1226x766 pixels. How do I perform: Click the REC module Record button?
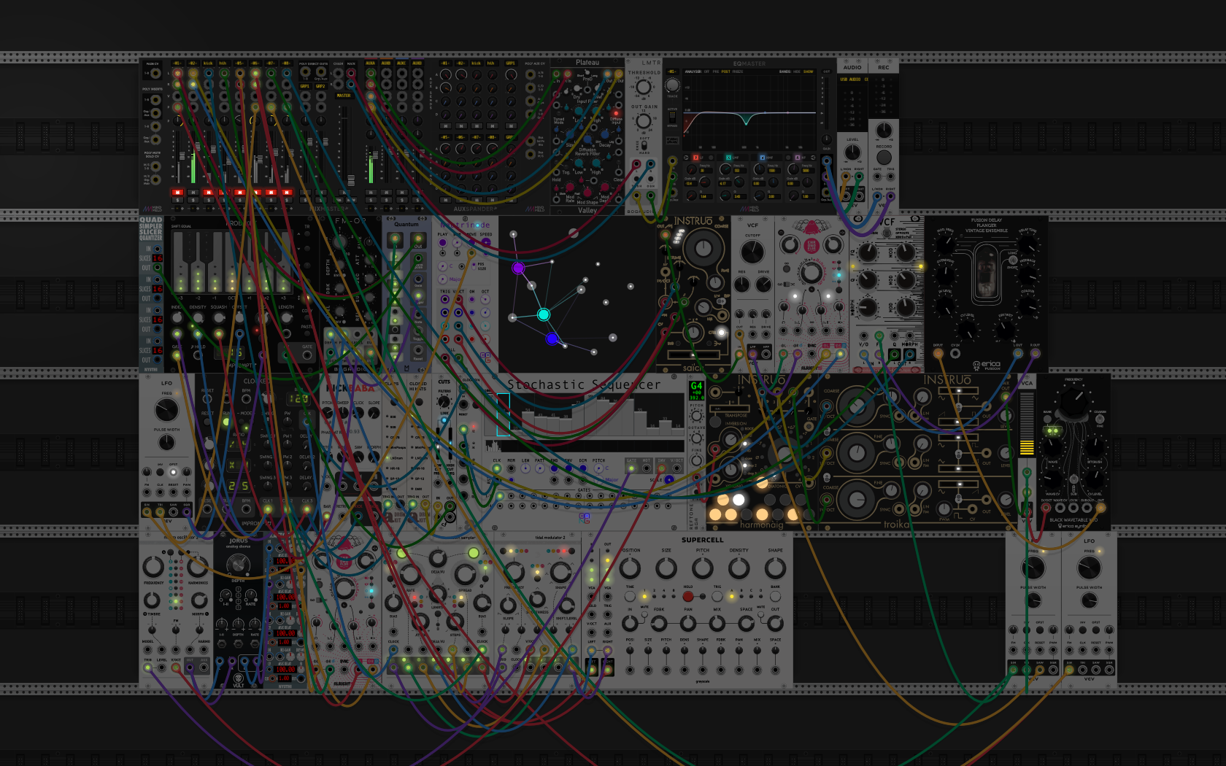(x=884, y=157)
